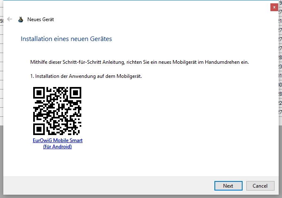Click the QR code's top-left finder square

tap(39, 93)
